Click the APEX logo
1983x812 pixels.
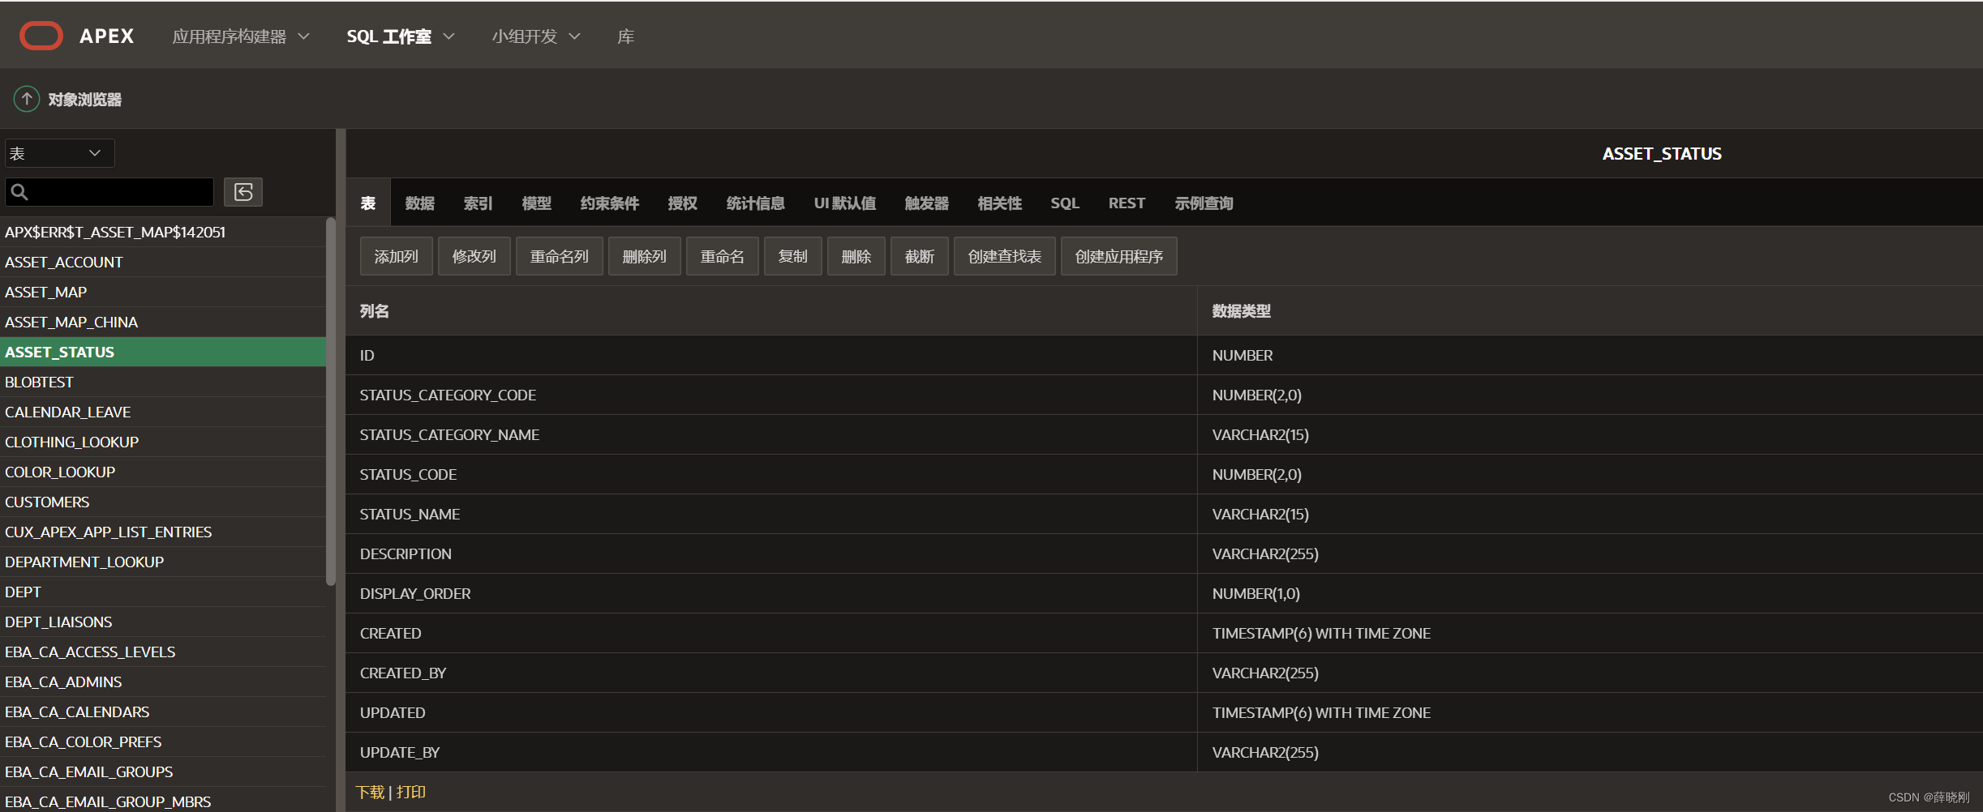[75, 35]
